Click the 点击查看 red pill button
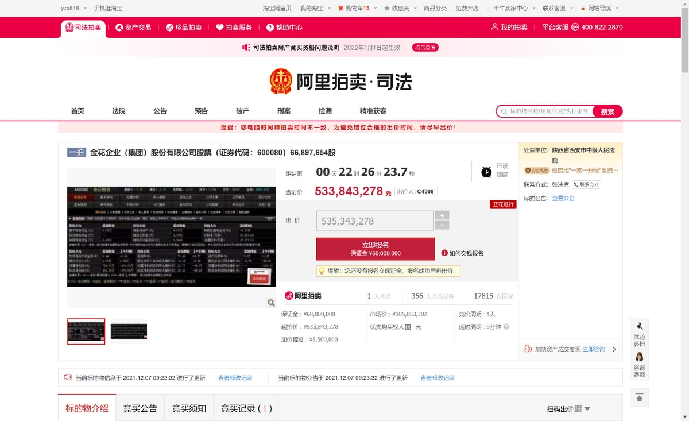This screenshot has height=421, width=689. pyautogui.click(x=425, y=48)
